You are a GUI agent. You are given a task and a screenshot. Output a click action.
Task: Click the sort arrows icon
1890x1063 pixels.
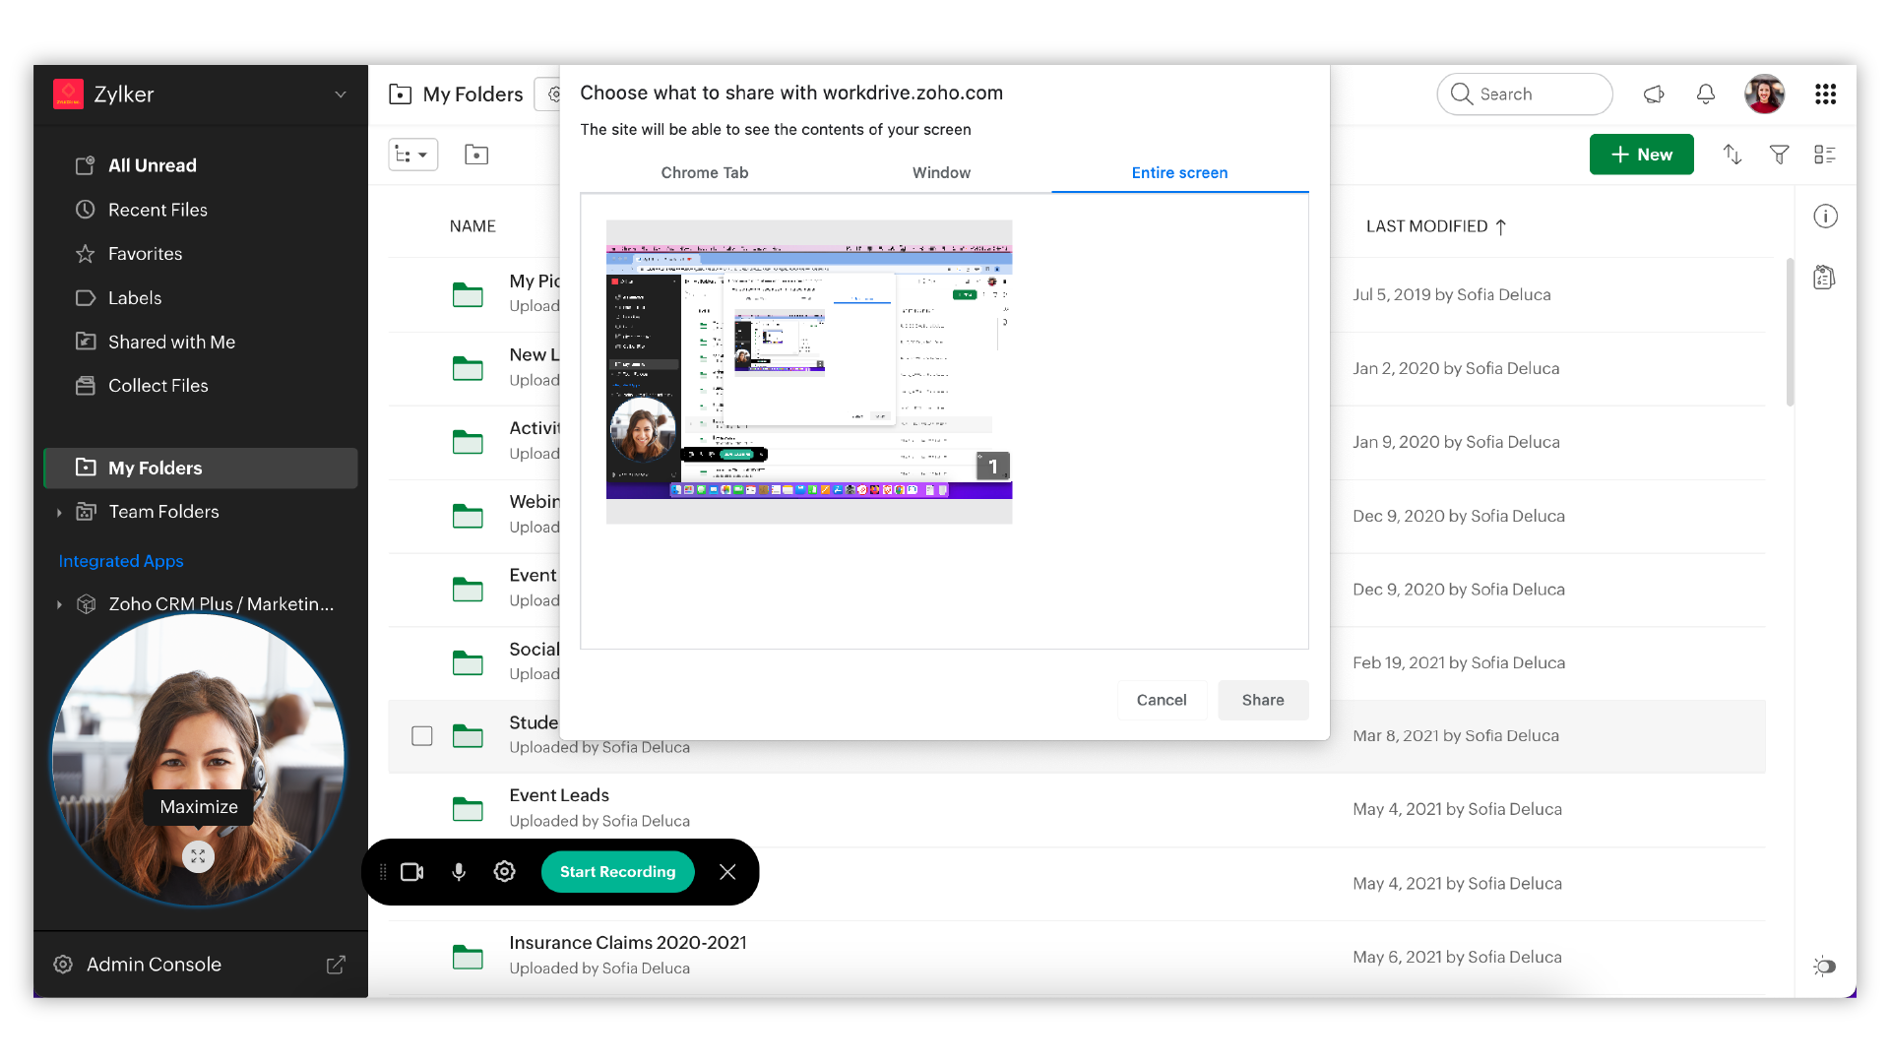(x=1732, y=155)
